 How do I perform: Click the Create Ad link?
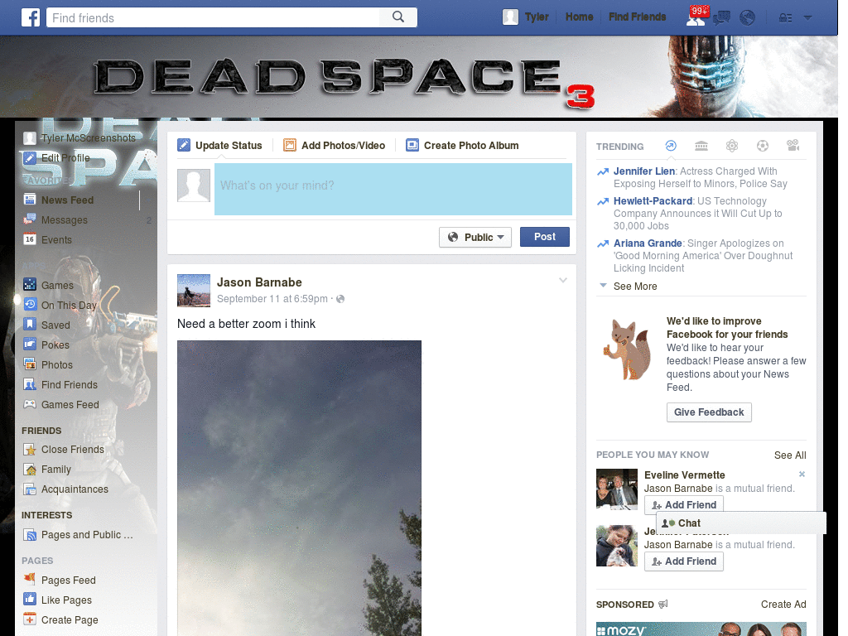pyautogui.click(x=783, y=604)
